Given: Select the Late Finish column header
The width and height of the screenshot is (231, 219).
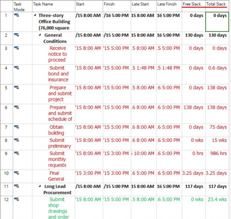Looking at the screenshot, I should tap(166, 4).
